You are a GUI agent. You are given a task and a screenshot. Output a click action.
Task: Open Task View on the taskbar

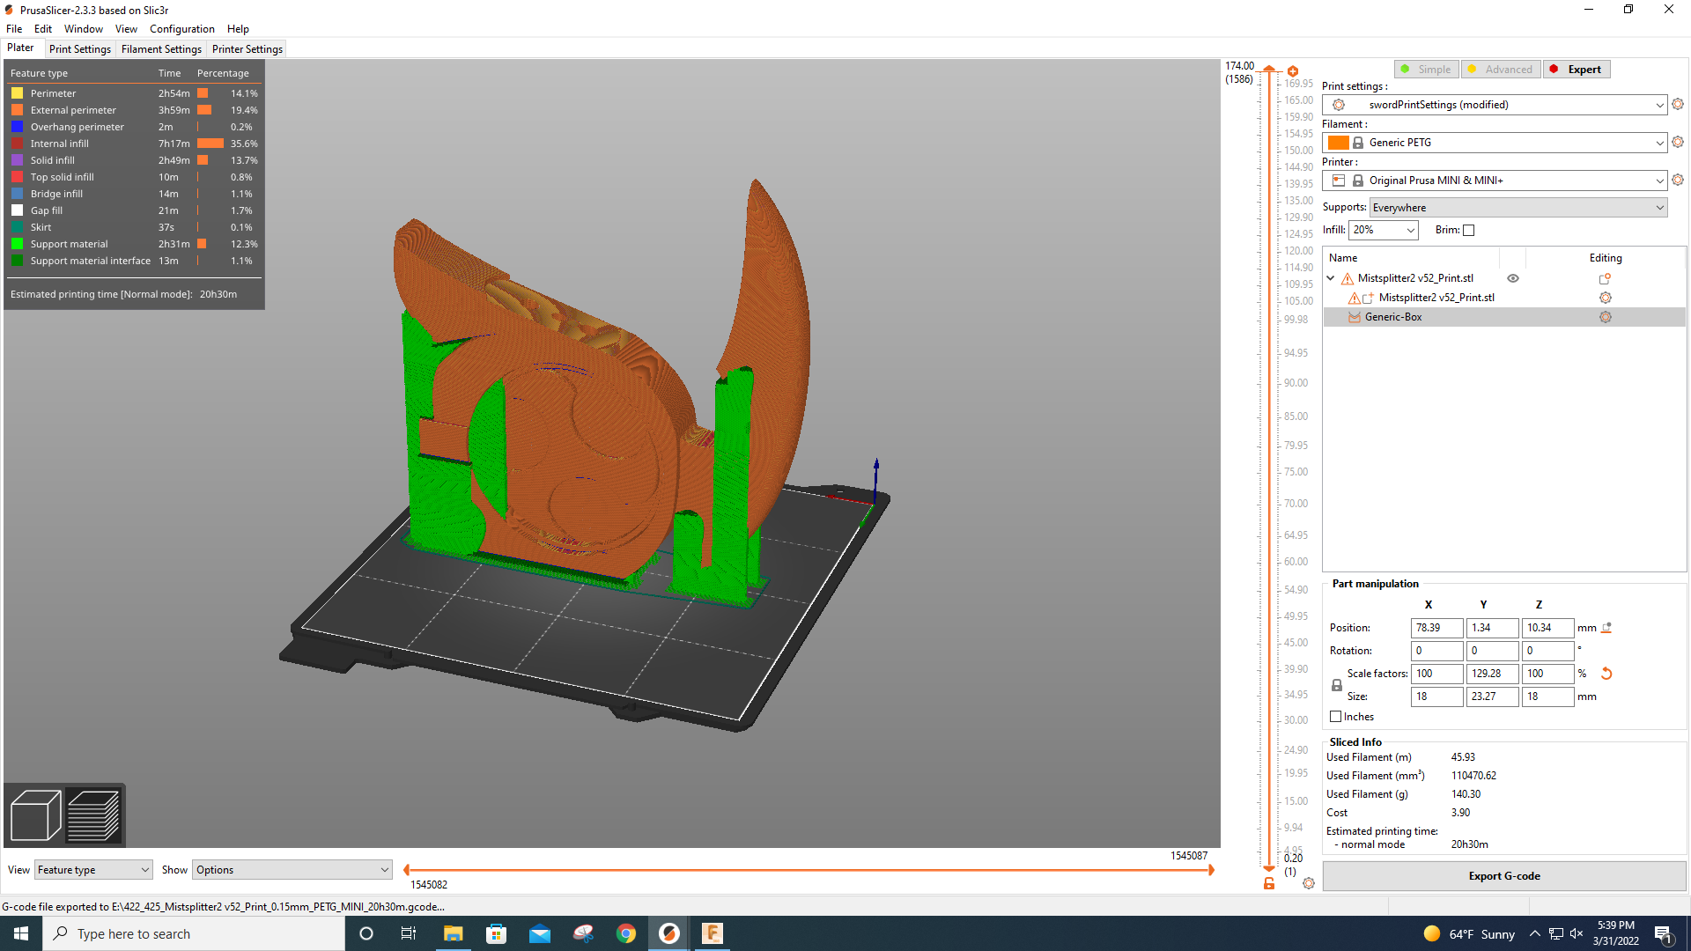[x=409, y=933]
